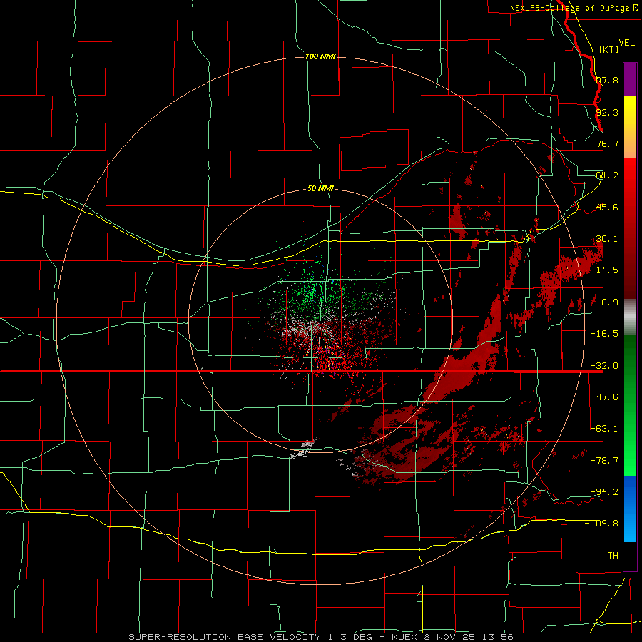This screenshot has width=642, height=642.
Task: Pick the gray near-zero segment of color bar
Action: pyautogui.click(x=630, y=317)
